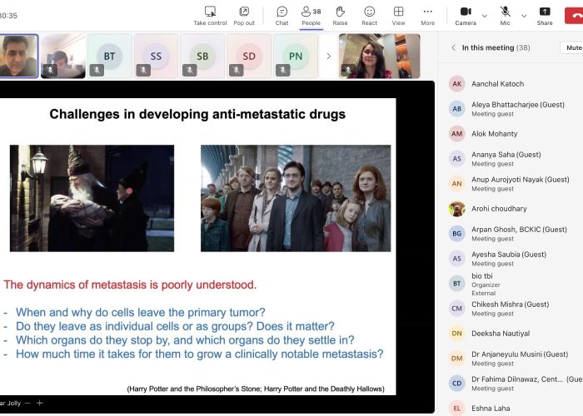Toggle the People panel
The height and width of the screenshot is (416, 583).
pyautogui.click(x=311, y=16)
